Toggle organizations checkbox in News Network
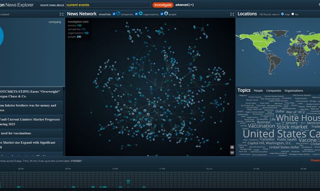 point(136,14)
